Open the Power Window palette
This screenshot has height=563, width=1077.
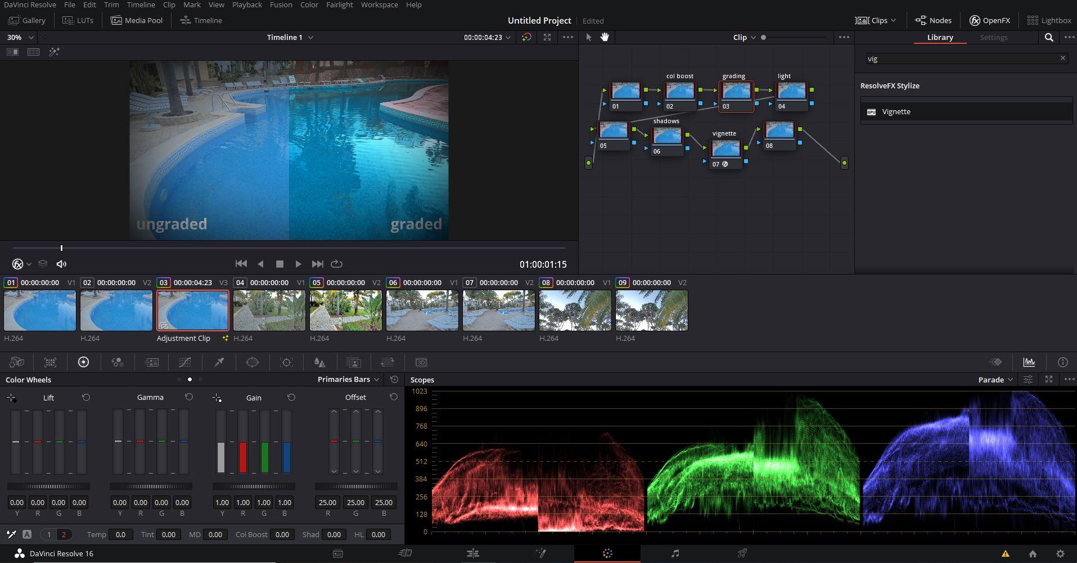point(253,362)
